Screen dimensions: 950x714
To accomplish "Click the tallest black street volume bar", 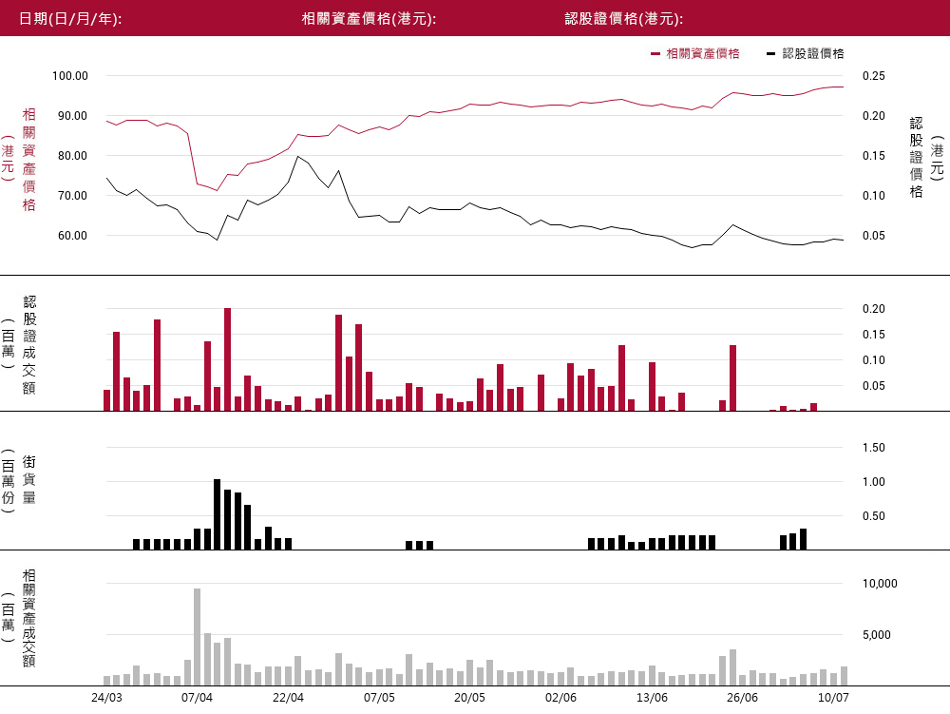I will (x=217, y=514).
